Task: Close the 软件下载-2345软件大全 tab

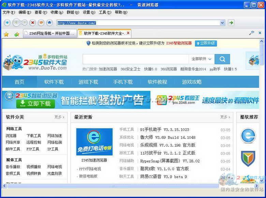Action: tap(128, 33)
